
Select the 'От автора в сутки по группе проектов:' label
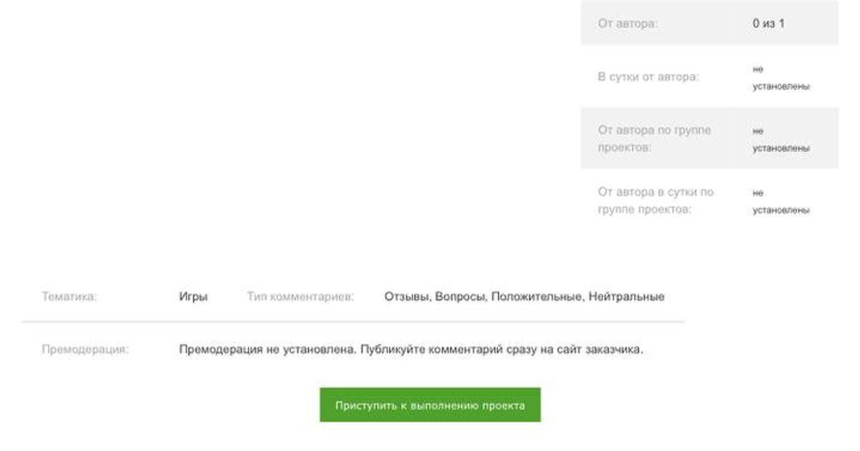coord(656,201)
